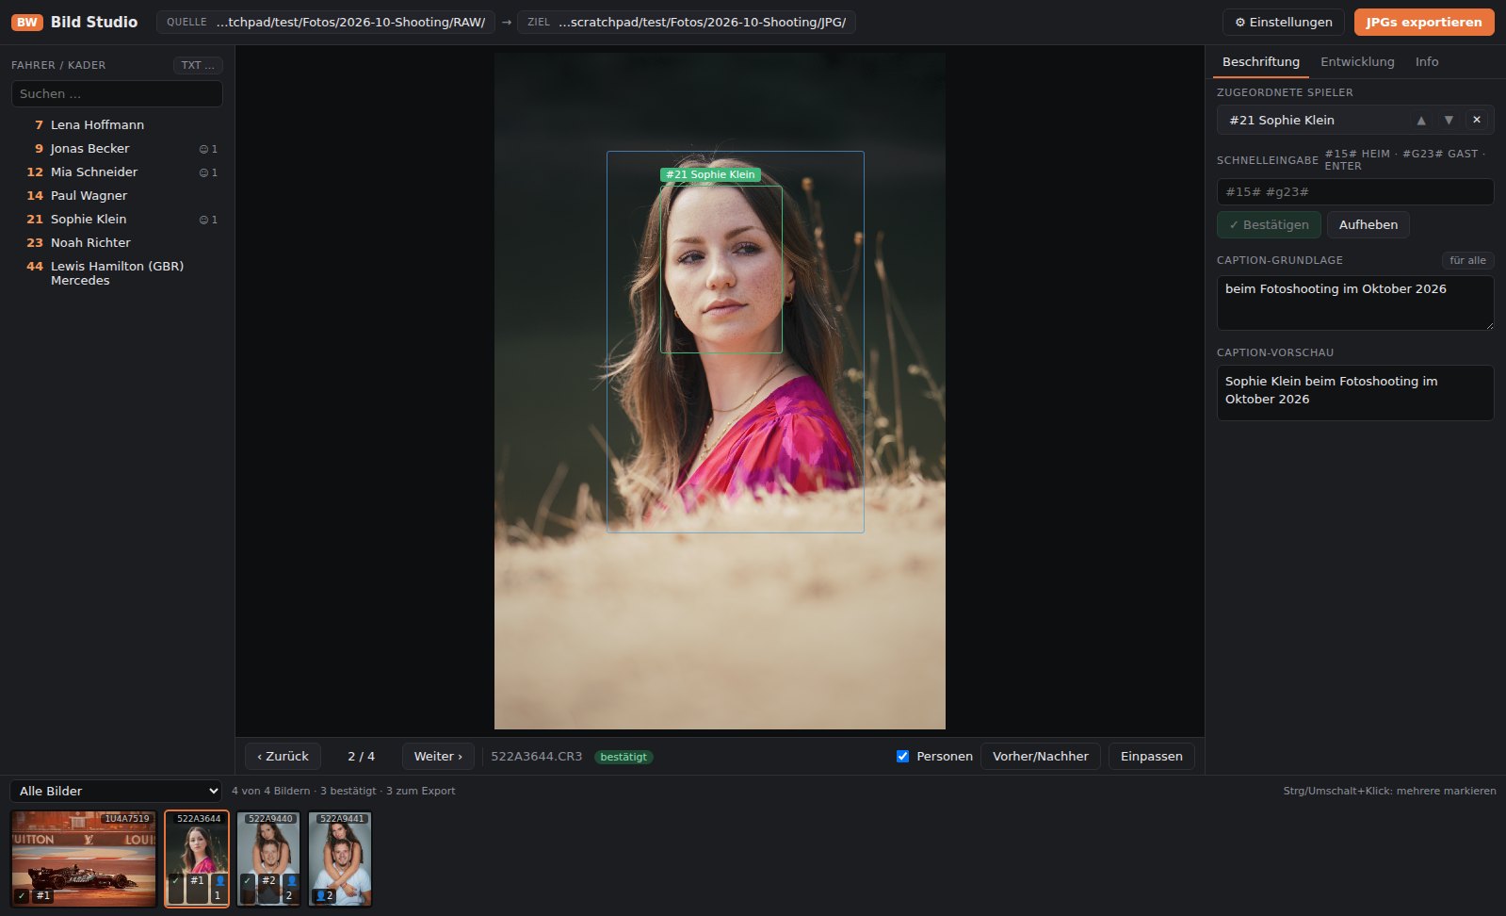
Task: Remove #21 Sophie Klein with the X button
Action: point(1477,120)
